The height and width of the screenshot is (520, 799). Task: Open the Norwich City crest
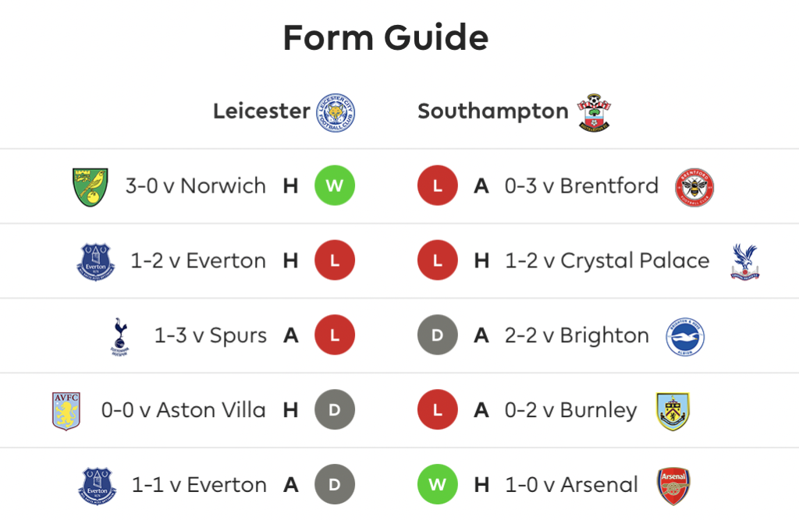pyautogui.click(x=91, y=187)
